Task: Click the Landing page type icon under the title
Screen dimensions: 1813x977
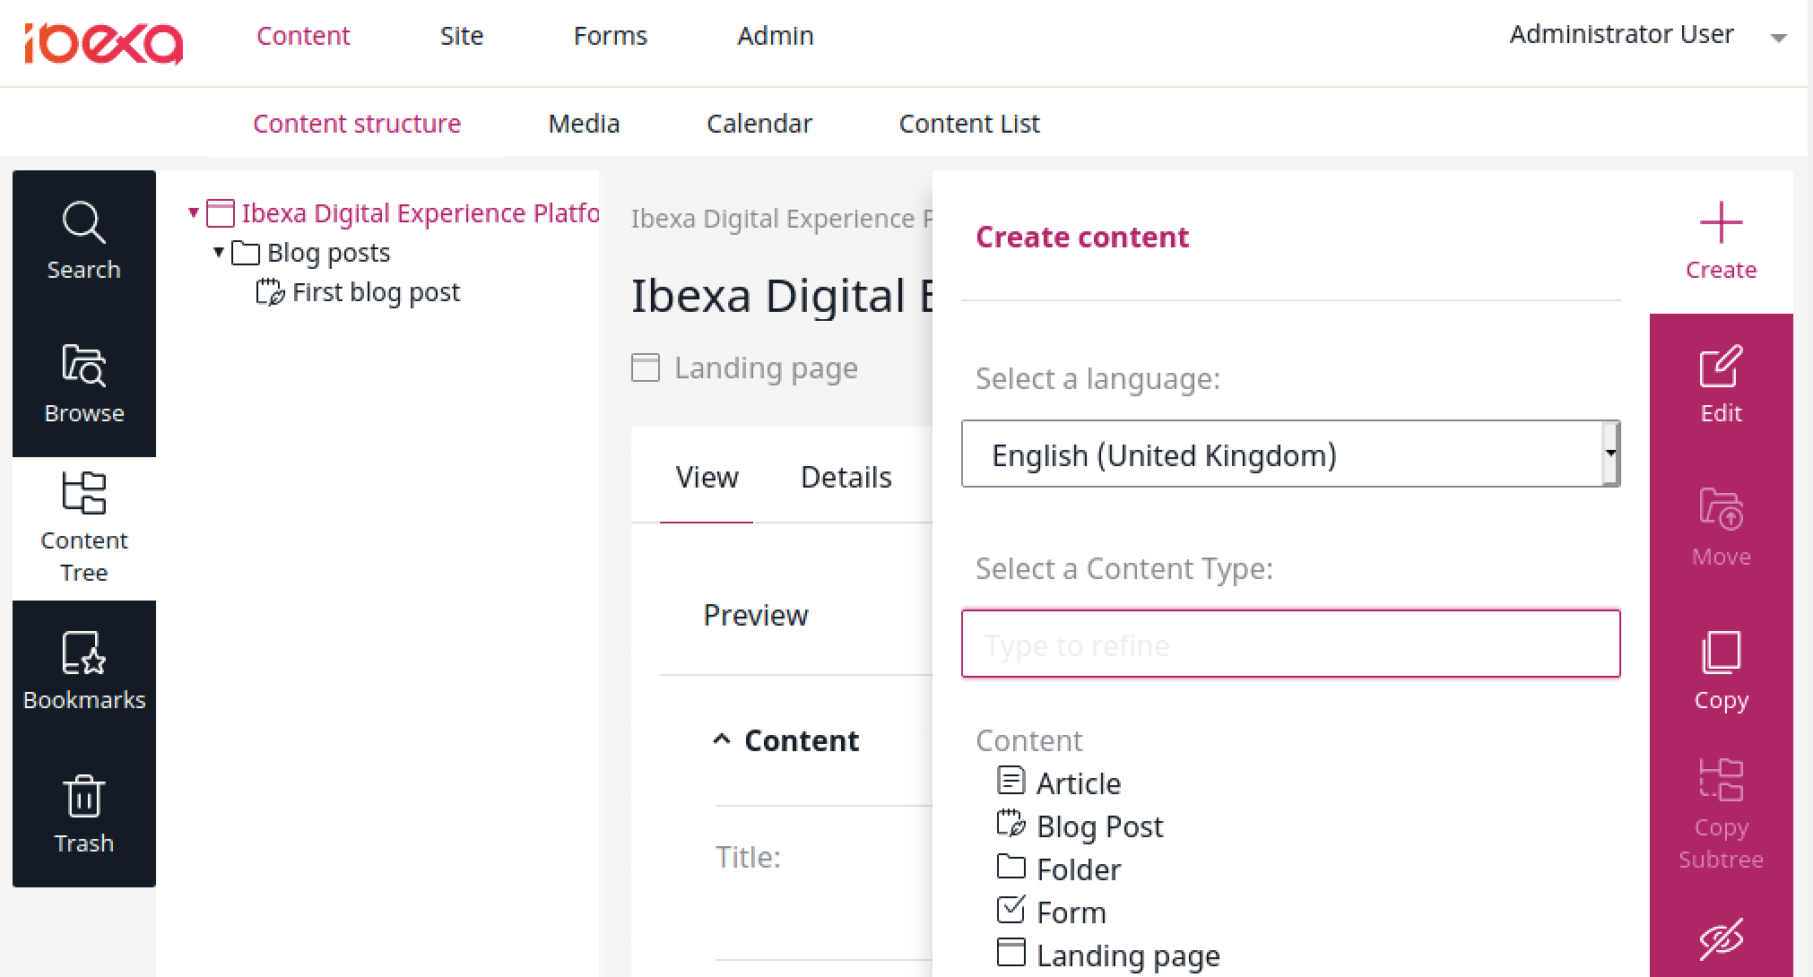Action: tap(646, 367)
